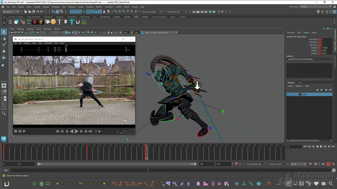Viewport: 337px width, 189px height.
Task: Click the Save Scene icon
Action: tap(34, 12)
